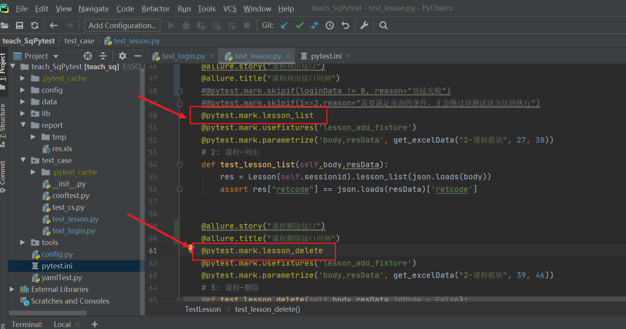626x329 pixels.
Task: Close the test_login.py editor tab
Action: click(212, 56)
